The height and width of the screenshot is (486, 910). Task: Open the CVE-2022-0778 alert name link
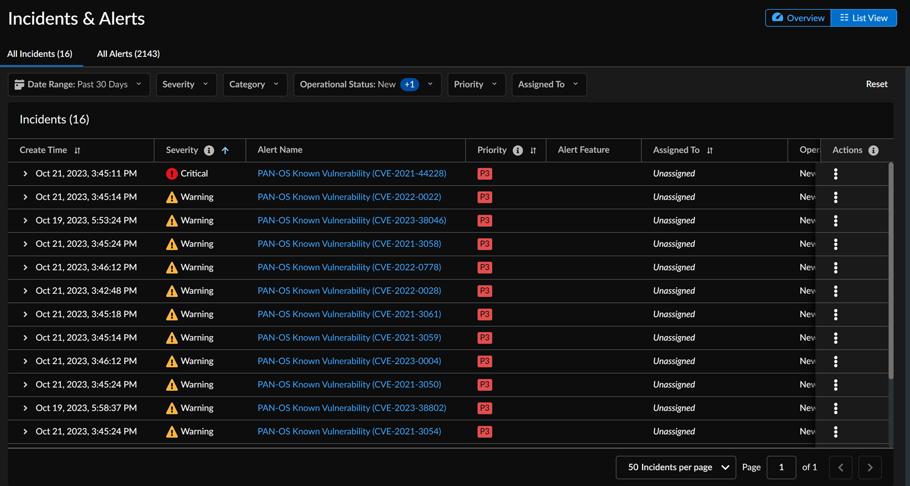pyautogui.click(x=349, y=267)
